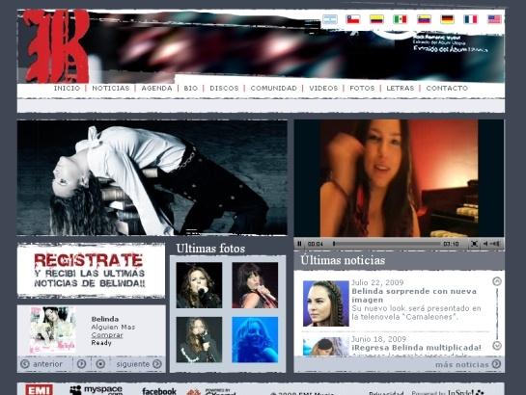
Task: Open the BIO menu item
Action: (x=191, y=88)
